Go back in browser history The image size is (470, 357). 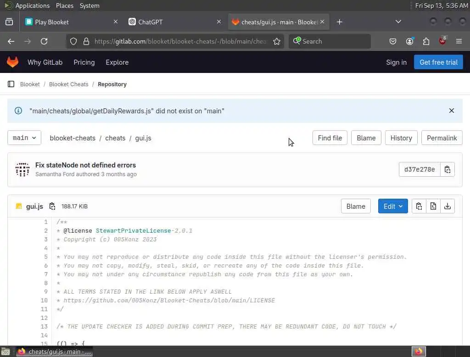pos(11,41)
